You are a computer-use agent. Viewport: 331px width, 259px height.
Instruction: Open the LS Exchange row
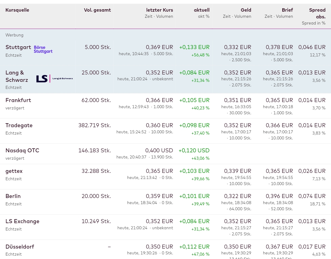pyautogui.click(x=22, y=221)
